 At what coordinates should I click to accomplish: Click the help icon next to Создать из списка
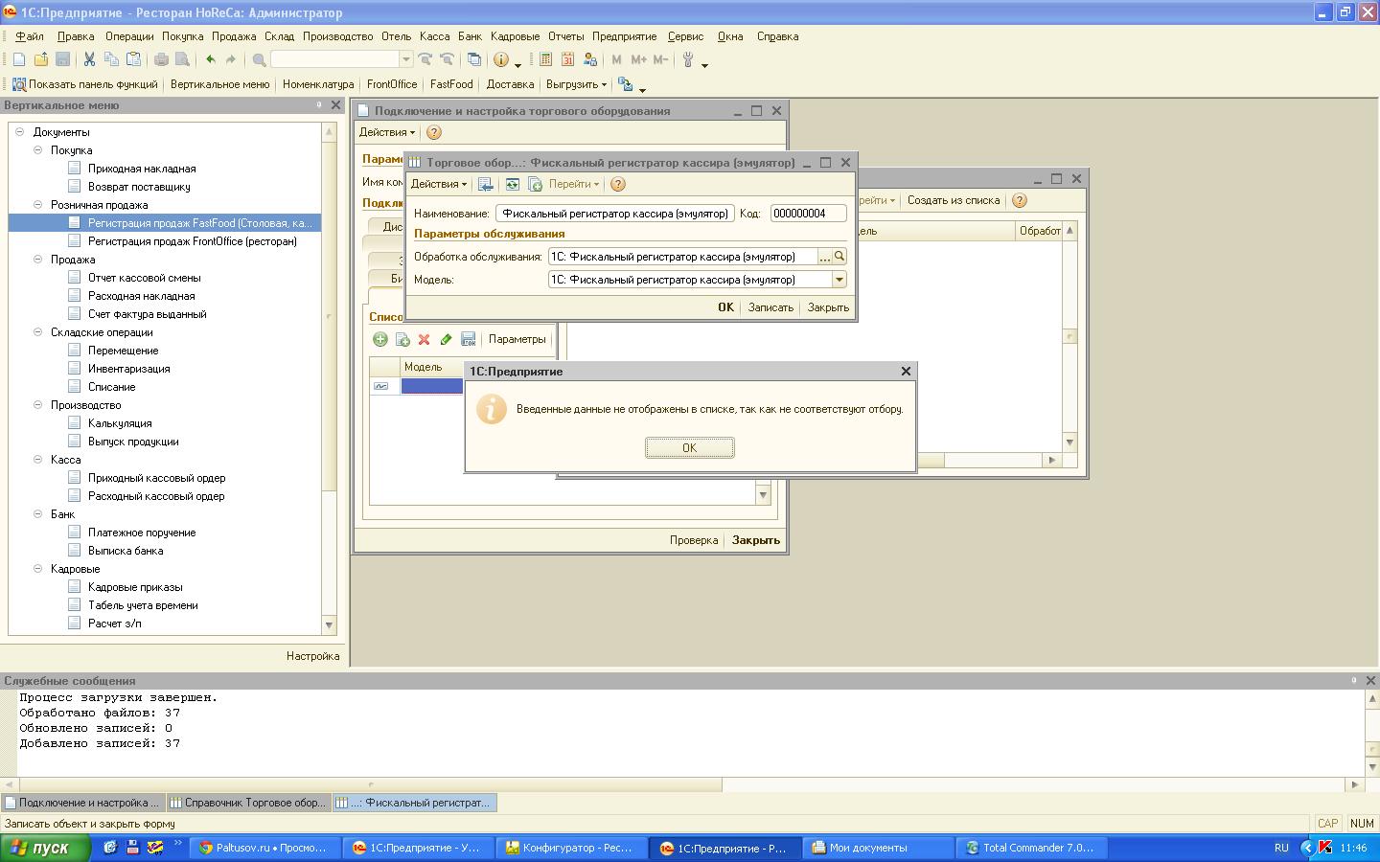click(1020, 200)
